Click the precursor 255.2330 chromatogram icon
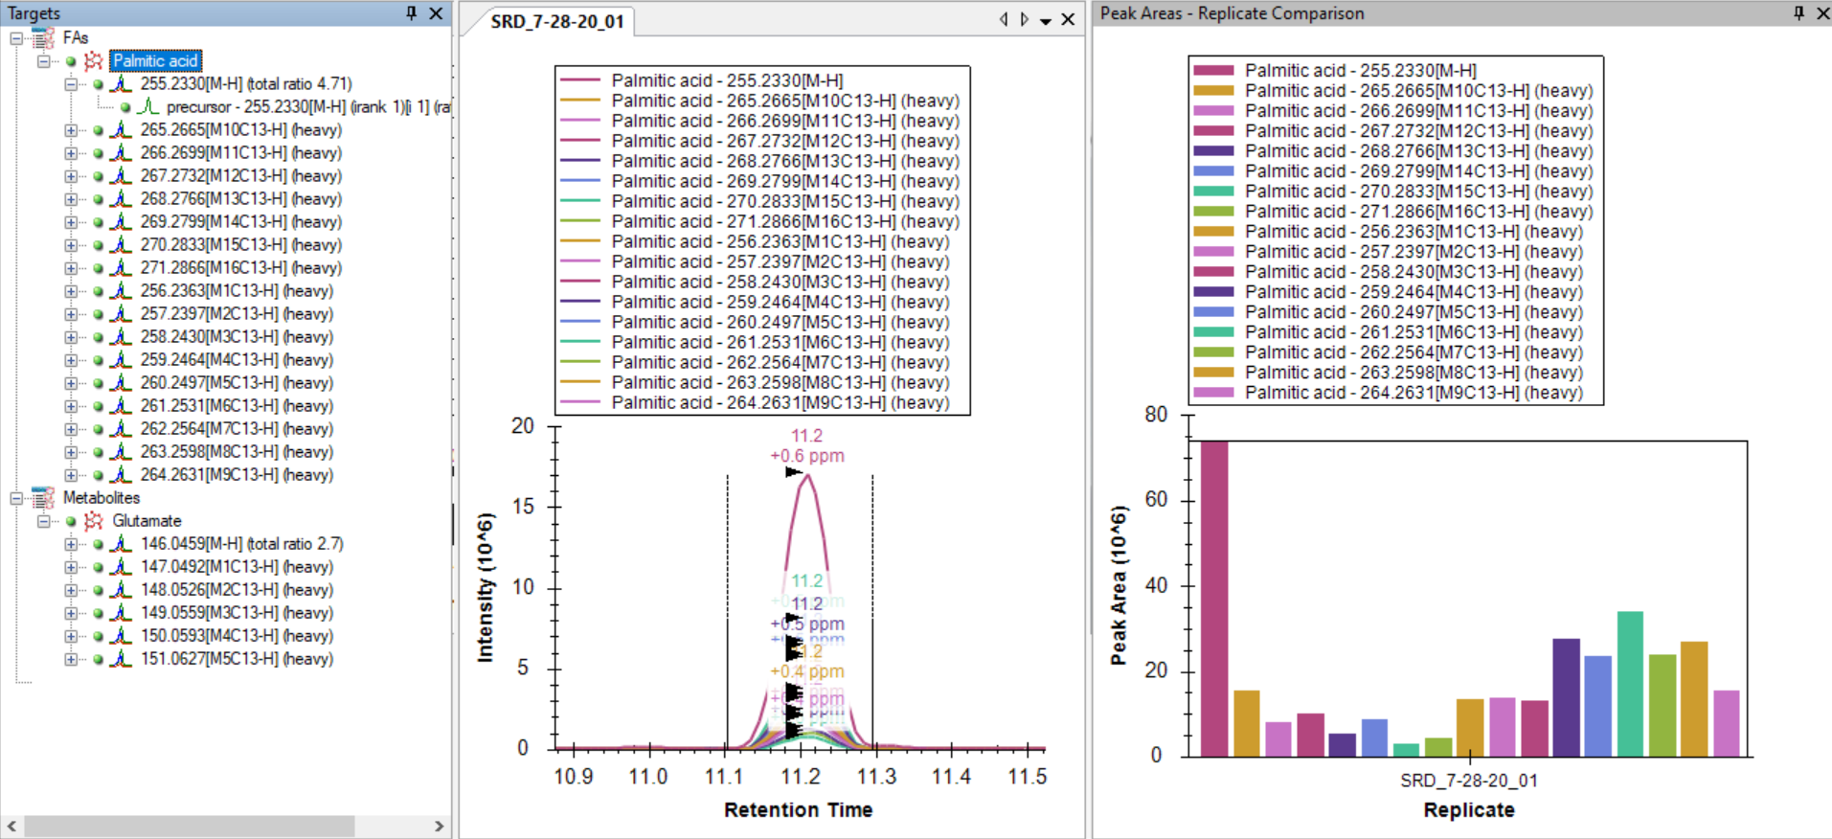This screenshot has height=839, width=1832. click(147, 107)
